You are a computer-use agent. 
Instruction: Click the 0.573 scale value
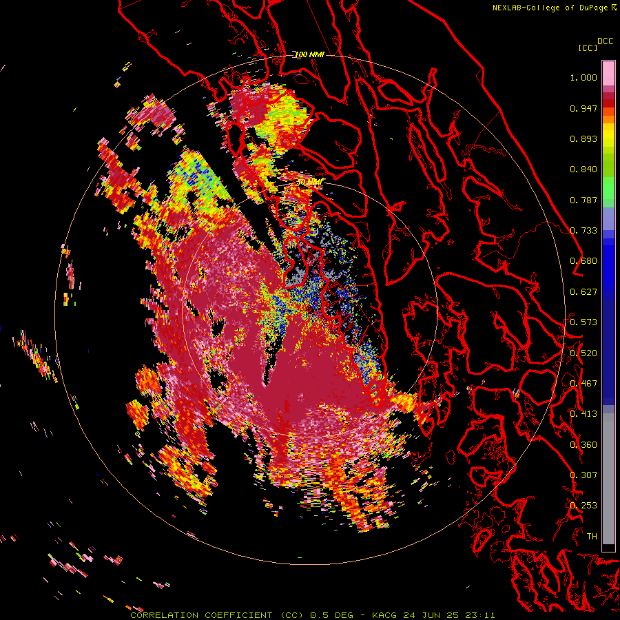(x=583, y=322)
